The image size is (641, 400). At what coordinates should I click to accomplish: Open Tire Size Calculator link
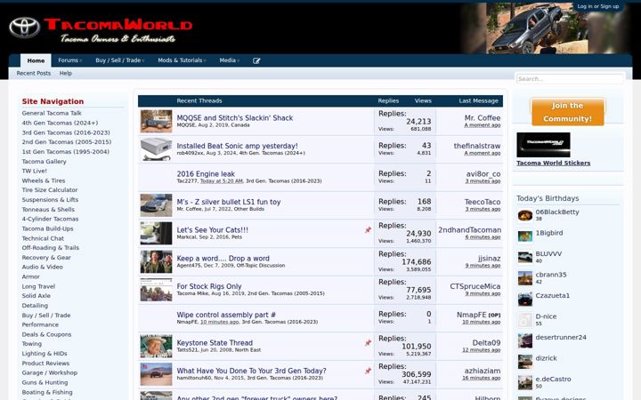point(50,190)
